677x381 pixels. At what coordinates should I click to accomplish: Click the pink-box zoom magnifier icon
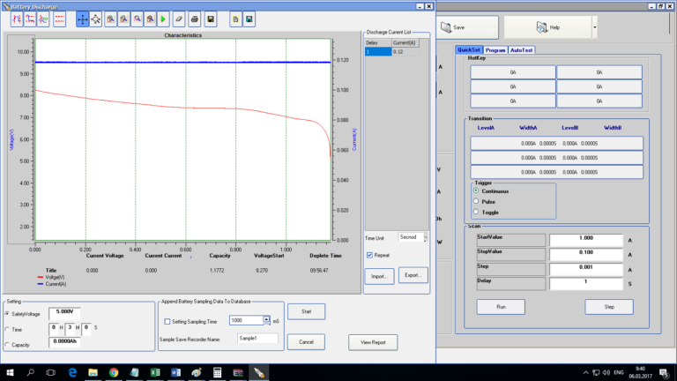pos(138,19)
